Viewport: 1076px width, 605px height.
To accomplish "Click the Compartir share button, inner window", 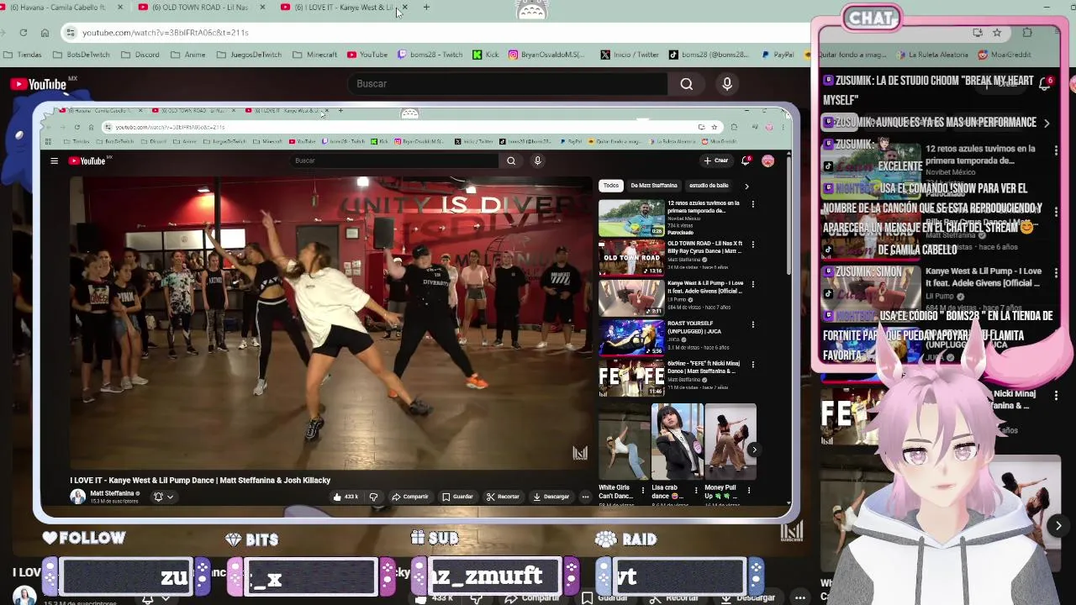I will [410, 497].
